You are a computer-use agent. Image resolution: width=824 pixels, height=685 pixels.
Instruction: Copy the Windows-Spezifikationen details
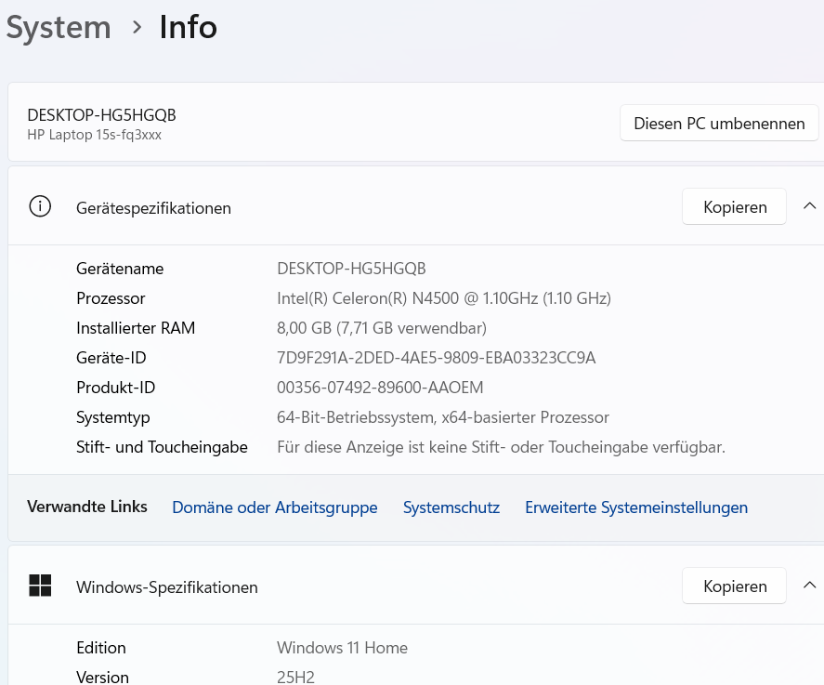pyautogui.click(x=734, y=586)
